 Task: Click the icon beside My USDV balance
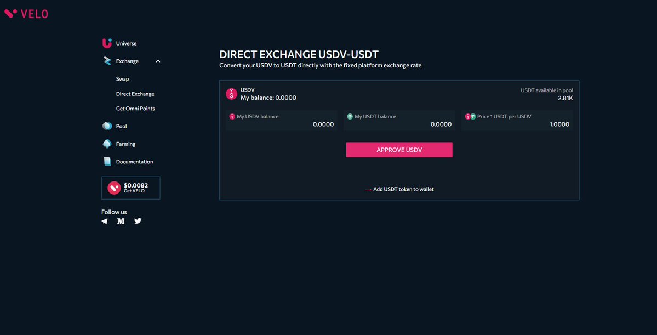click(232, 117)
